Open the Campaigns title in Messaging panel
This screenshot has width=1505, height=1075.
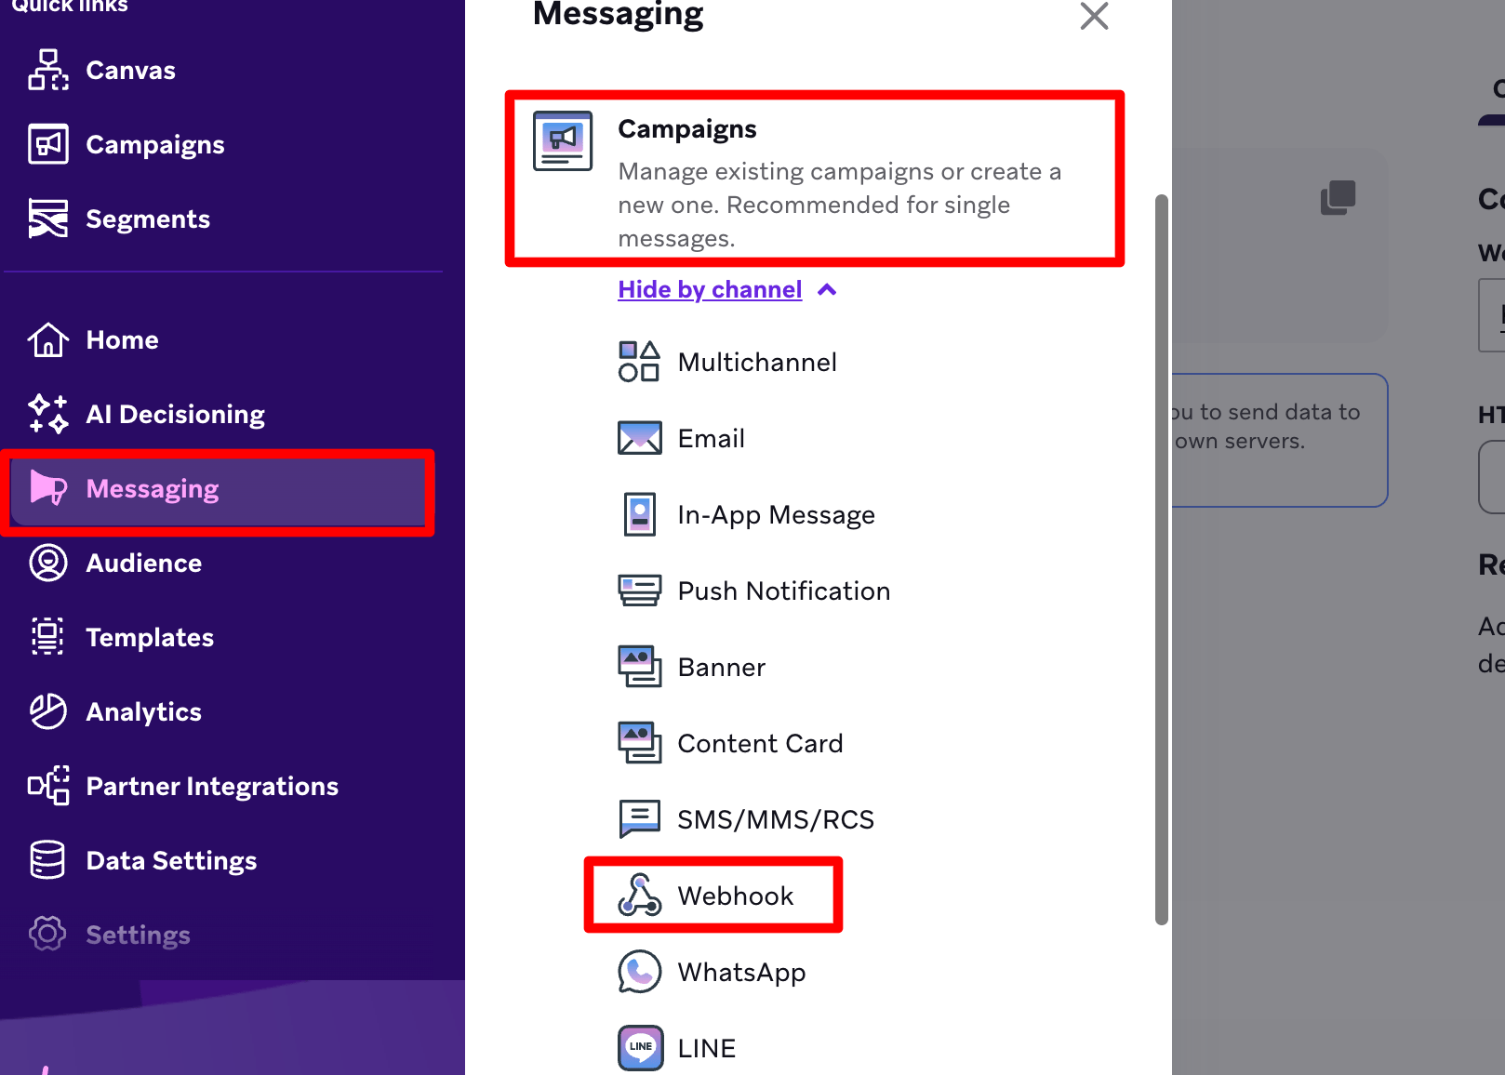[687, 128]
